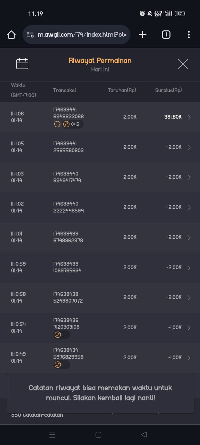The image size is (200, 445).
Task: Tap the orange refresh spin icon in first row
Action: pyautogui.click(x=57, y=124)
